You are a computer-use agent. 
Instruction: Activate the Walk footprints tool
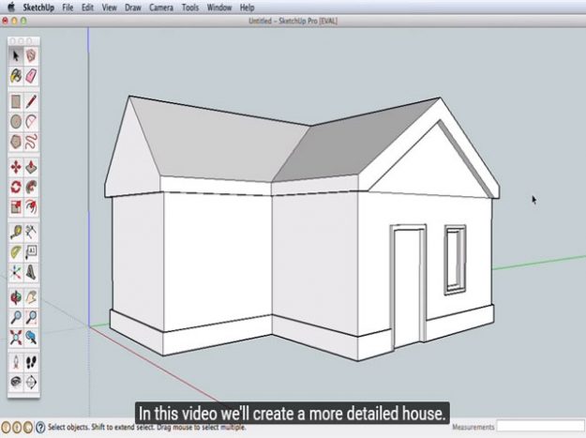tap(31, 361)
